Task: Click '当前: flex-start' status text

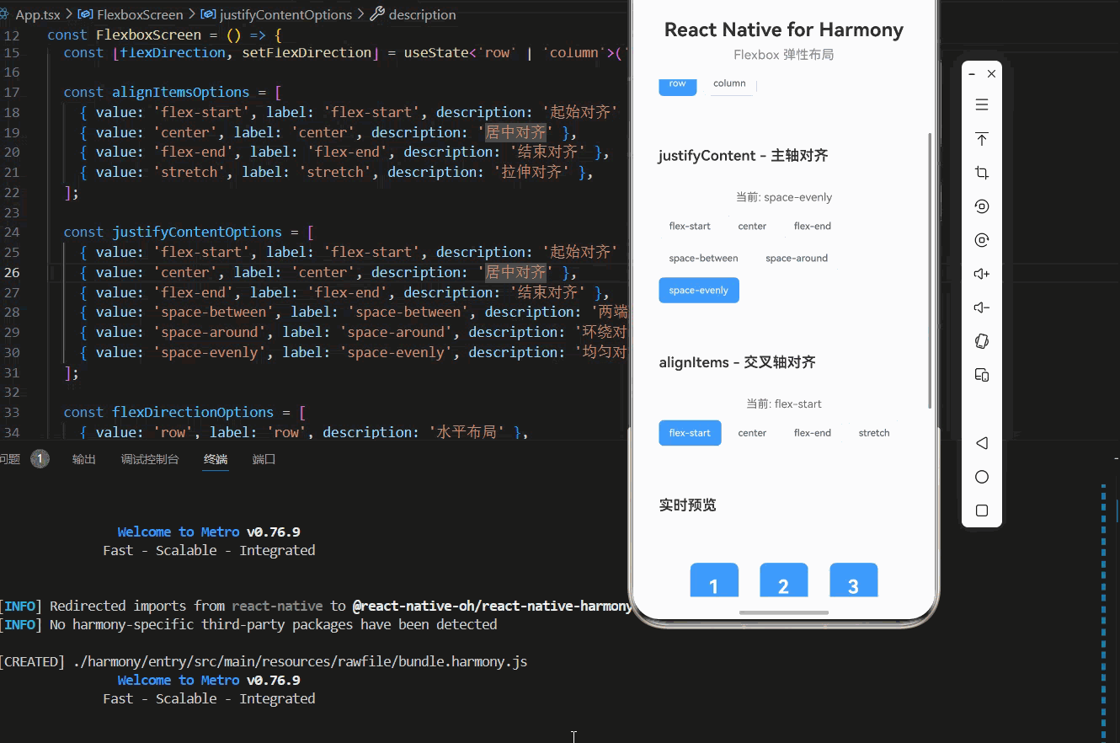Action: point(784,404)
